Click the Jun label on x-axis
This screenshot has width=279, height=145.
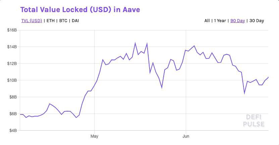tap(186, 137)
